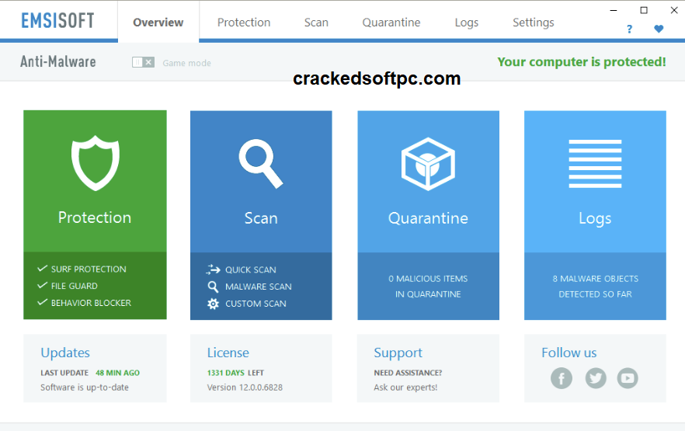Click the Custom Scan gear icon
Viewport: 685px width, 431px height.
(213, 304)
